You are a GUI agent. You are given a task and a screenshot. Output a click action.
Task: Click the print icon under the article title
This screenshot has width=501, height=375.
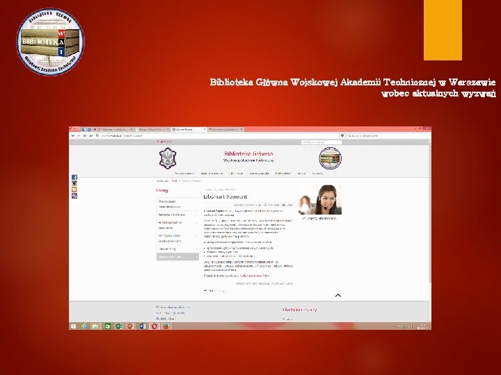[266, 205]
